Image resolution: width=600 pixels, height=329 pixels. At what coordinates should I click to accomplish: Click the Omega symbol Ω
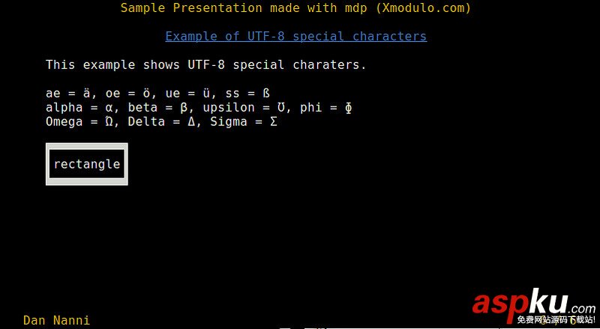click(109, 121)
